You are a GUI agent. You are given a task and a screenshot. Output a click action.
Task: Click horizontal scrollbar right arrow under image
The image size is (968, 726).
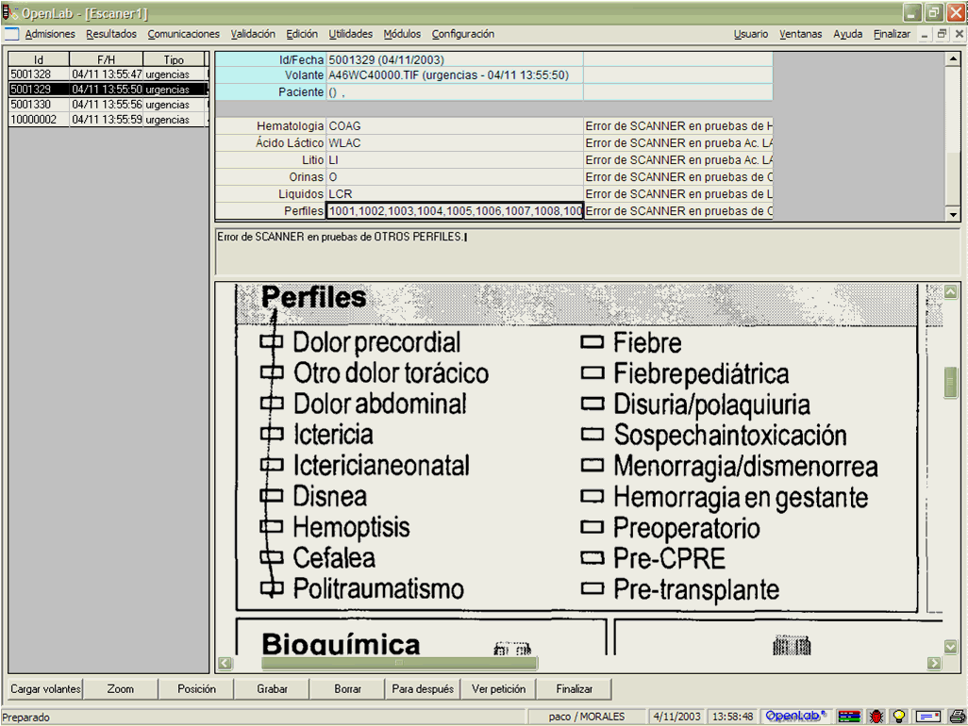(x=933, y=664)
